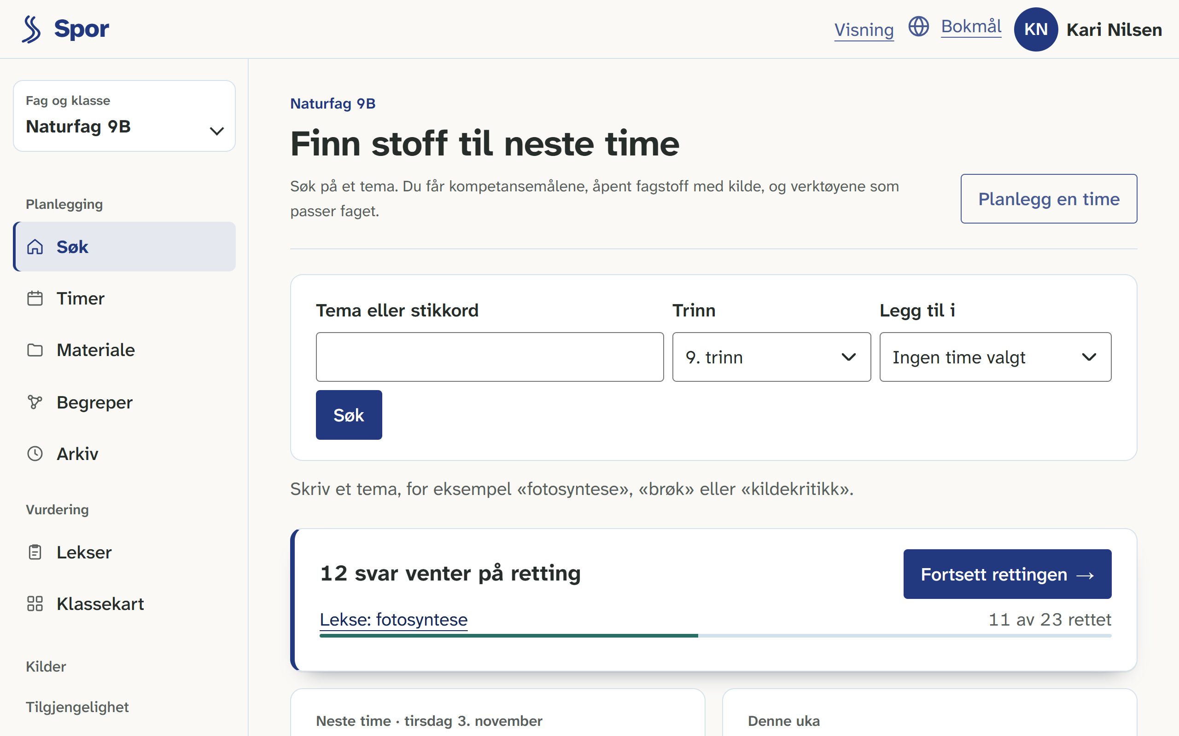Click the 11 av 23 rettet text
Image resolution: width=1179 pixels, height=736 pixels.
1050,619
